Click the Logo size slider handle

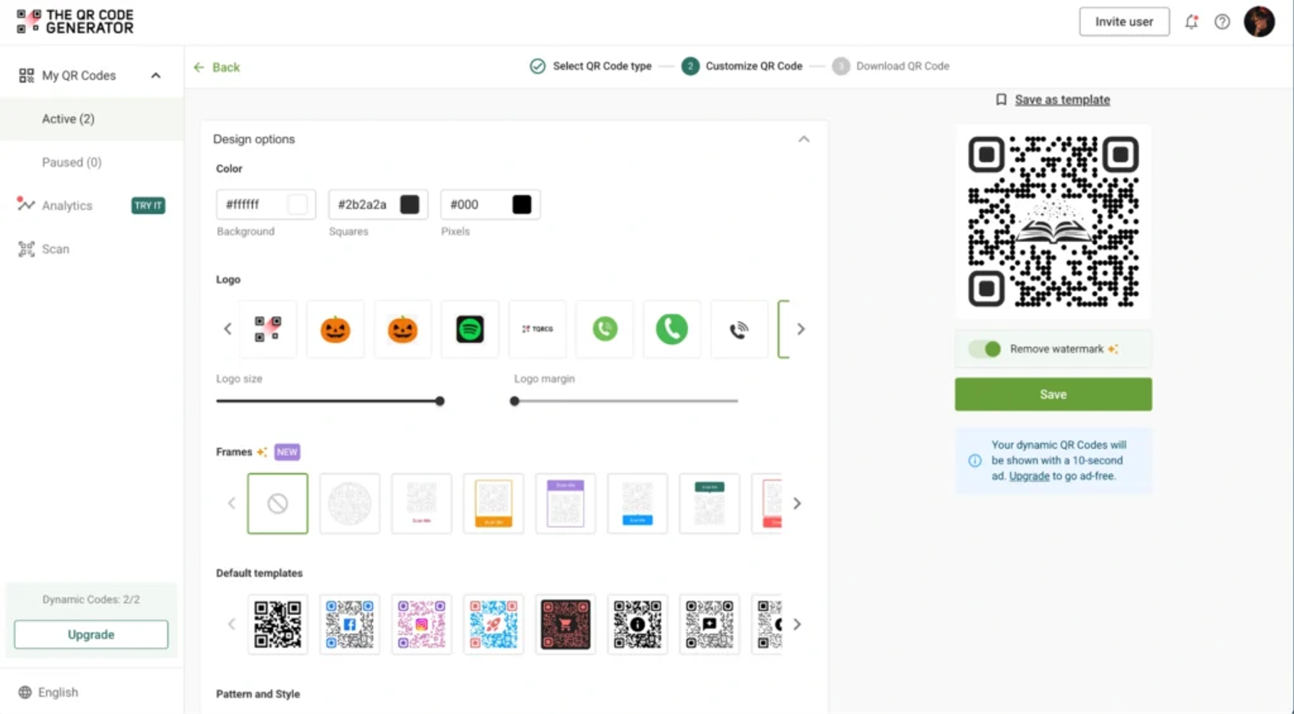click(440, 401)
